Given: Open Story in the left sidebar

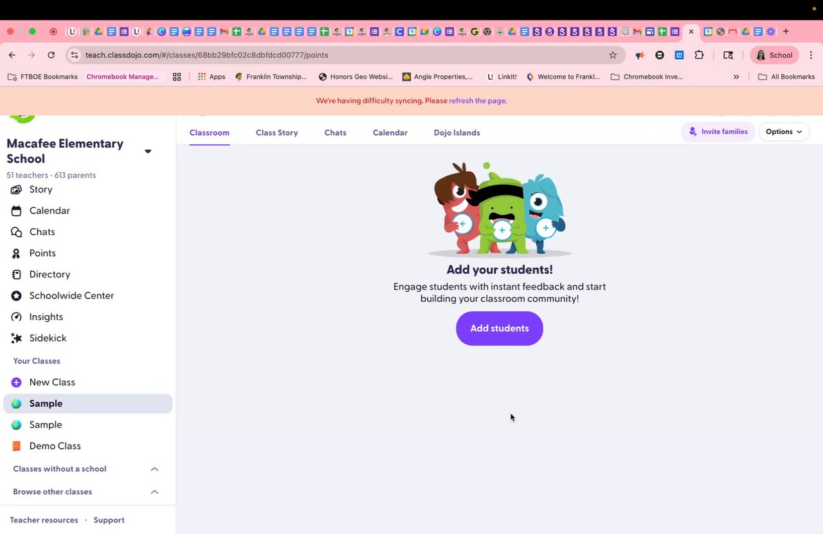Looking at the screenshot, I should tap(41, 189).
